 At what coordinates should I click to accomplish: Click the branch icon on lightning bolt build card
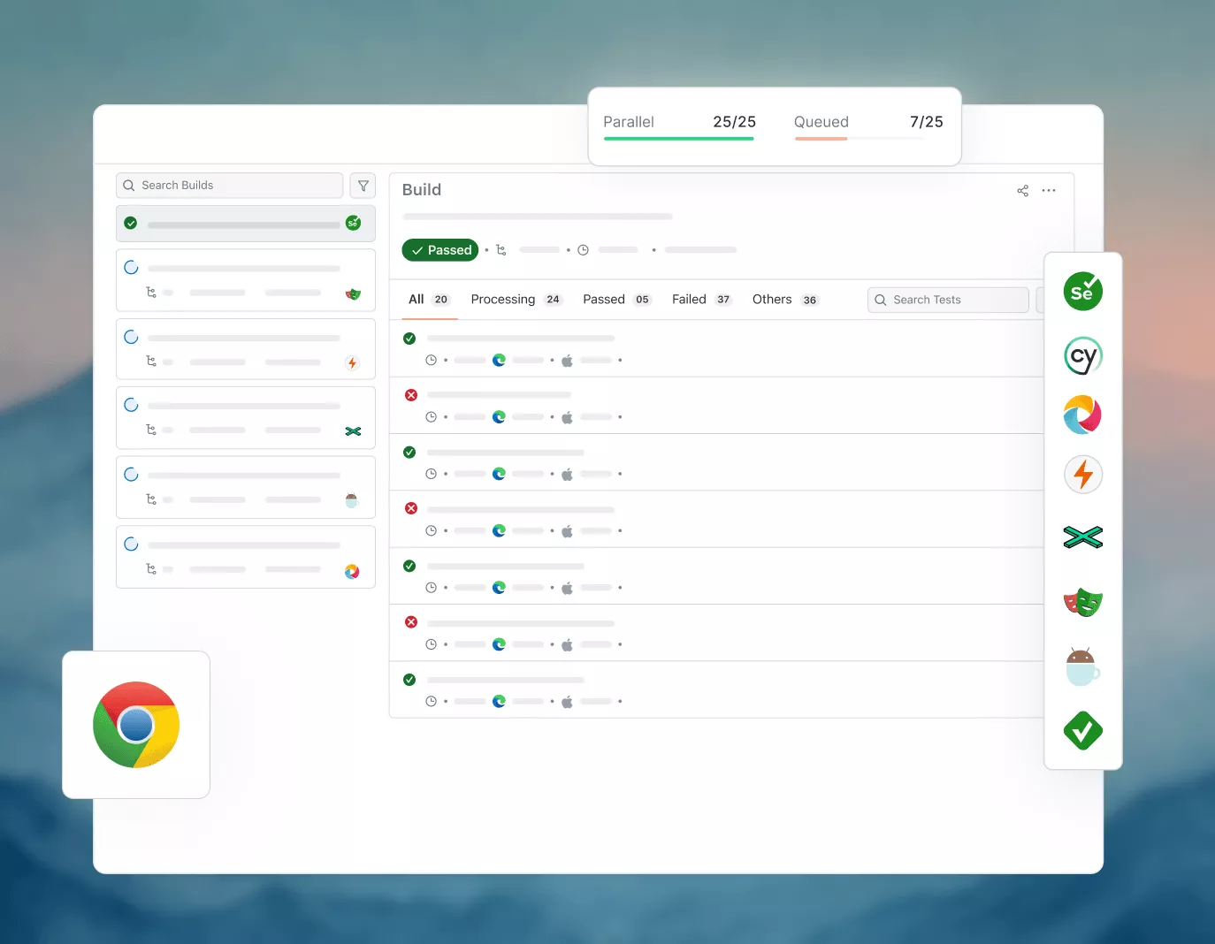pyautogui.click(x=151, y=362)
